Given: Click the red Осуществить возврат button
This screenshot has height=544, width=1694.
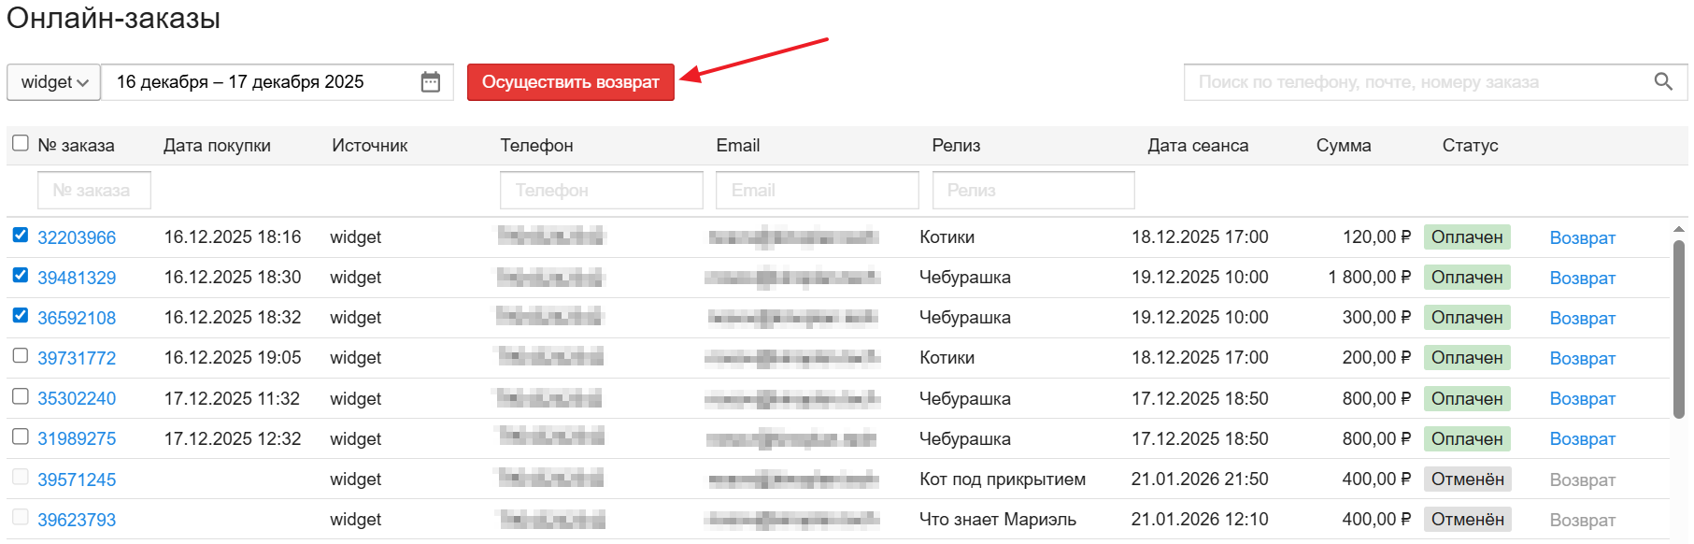Looking at the screenshot, I should coord(570,82).
